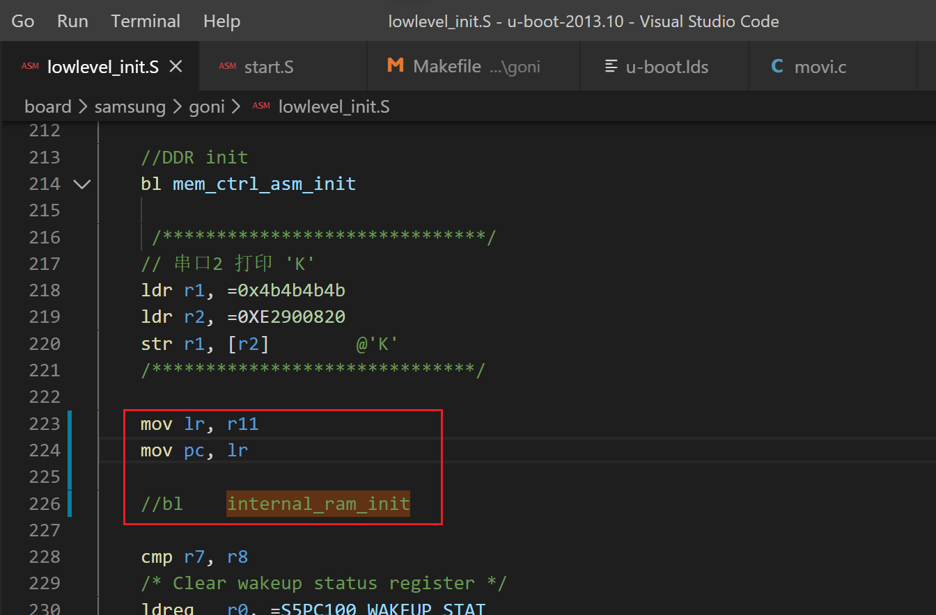
Task: Open the samsung breadcrumb folder
Action: tap(130, 106)
